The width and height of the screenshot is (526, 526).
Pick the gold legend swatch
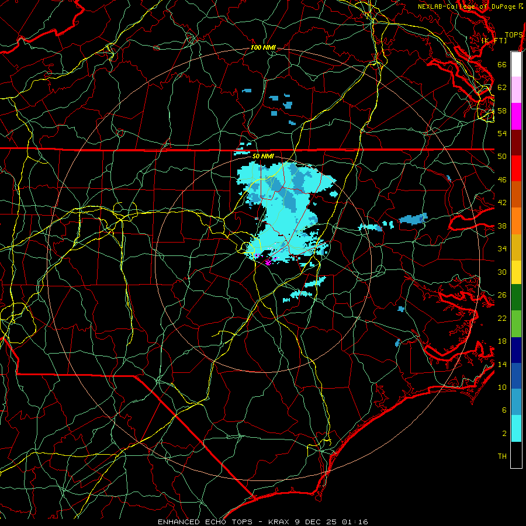click(516, 247)
